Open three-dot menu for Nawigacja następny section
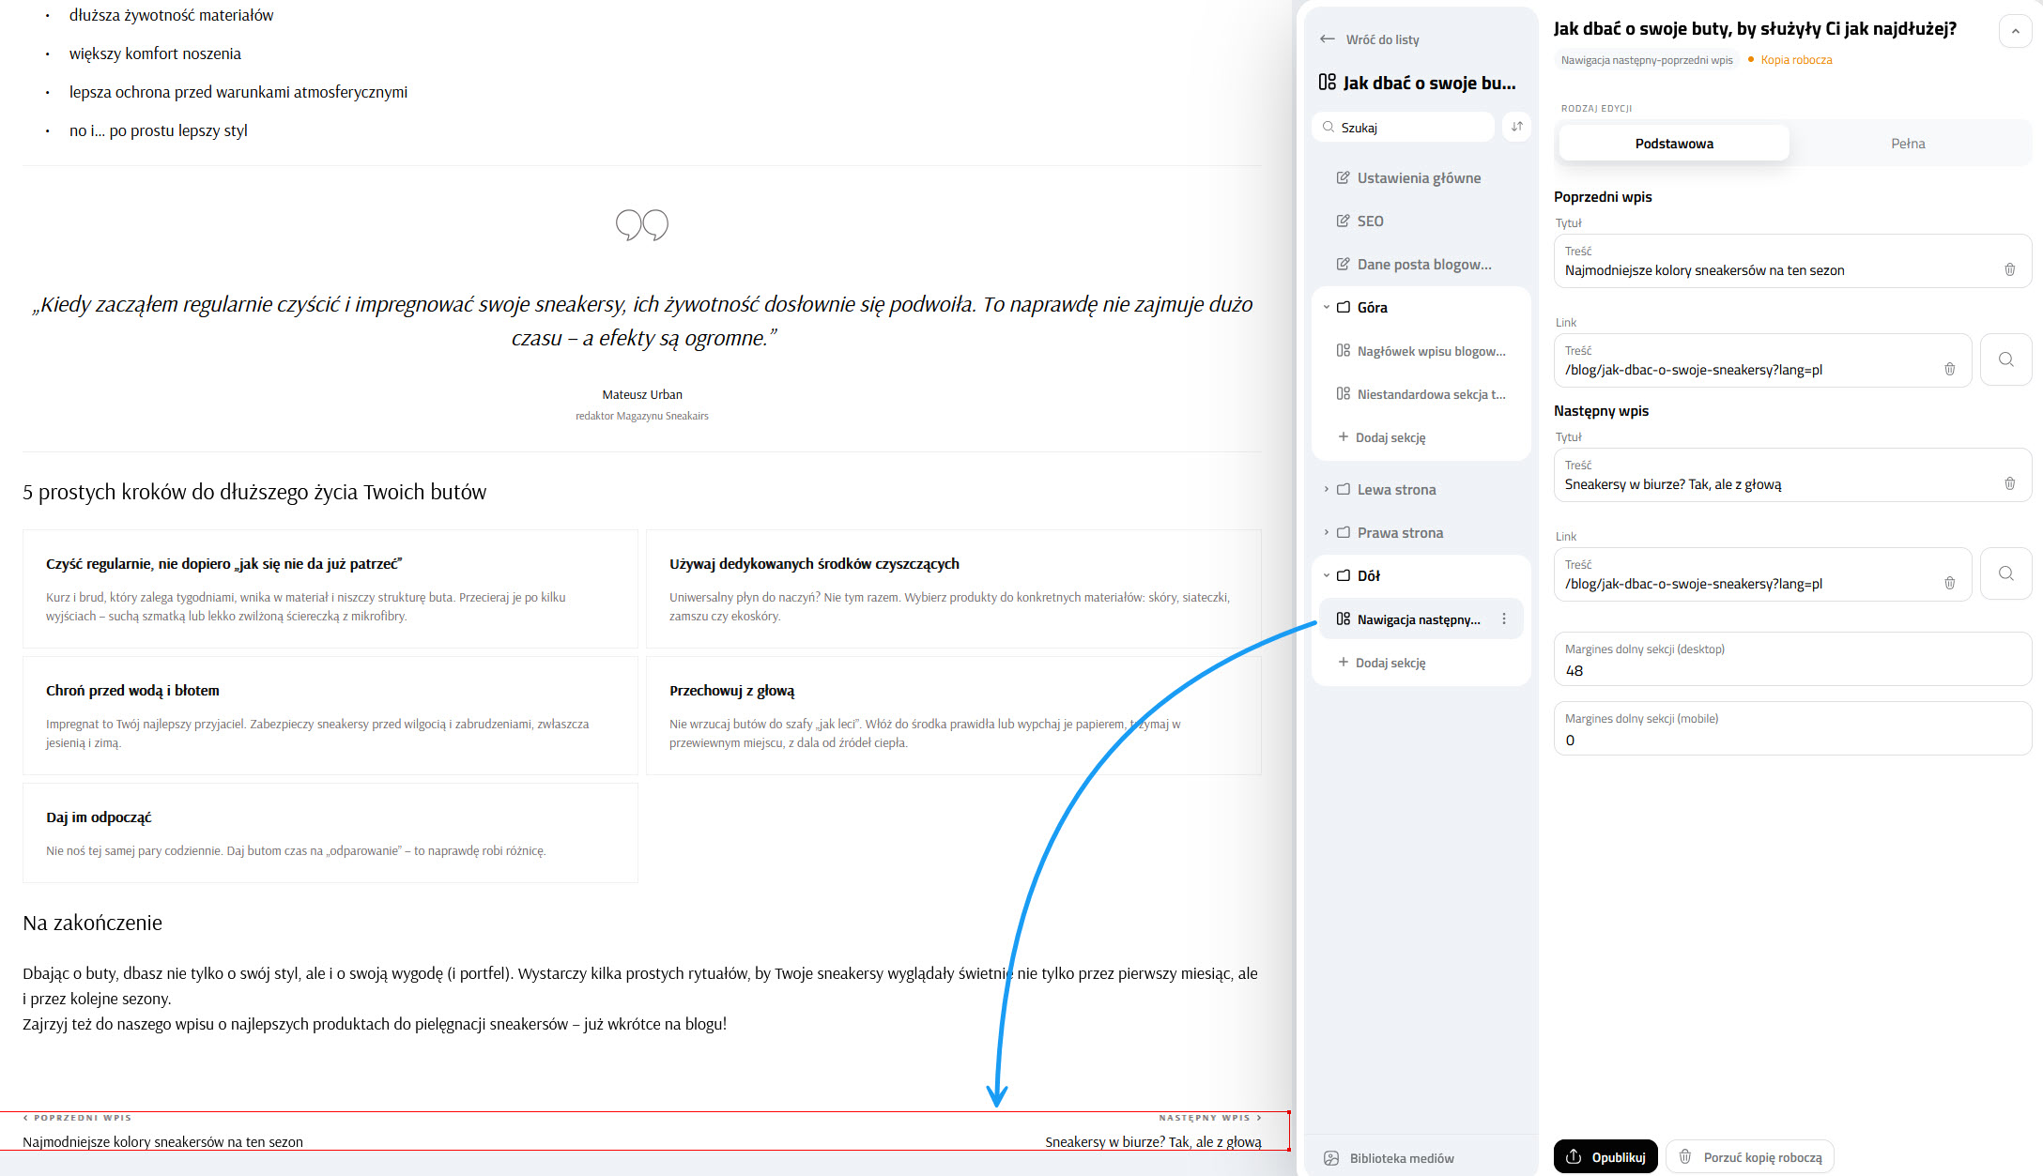This screenshot has width=2043, height=1176. (1504, 619)
